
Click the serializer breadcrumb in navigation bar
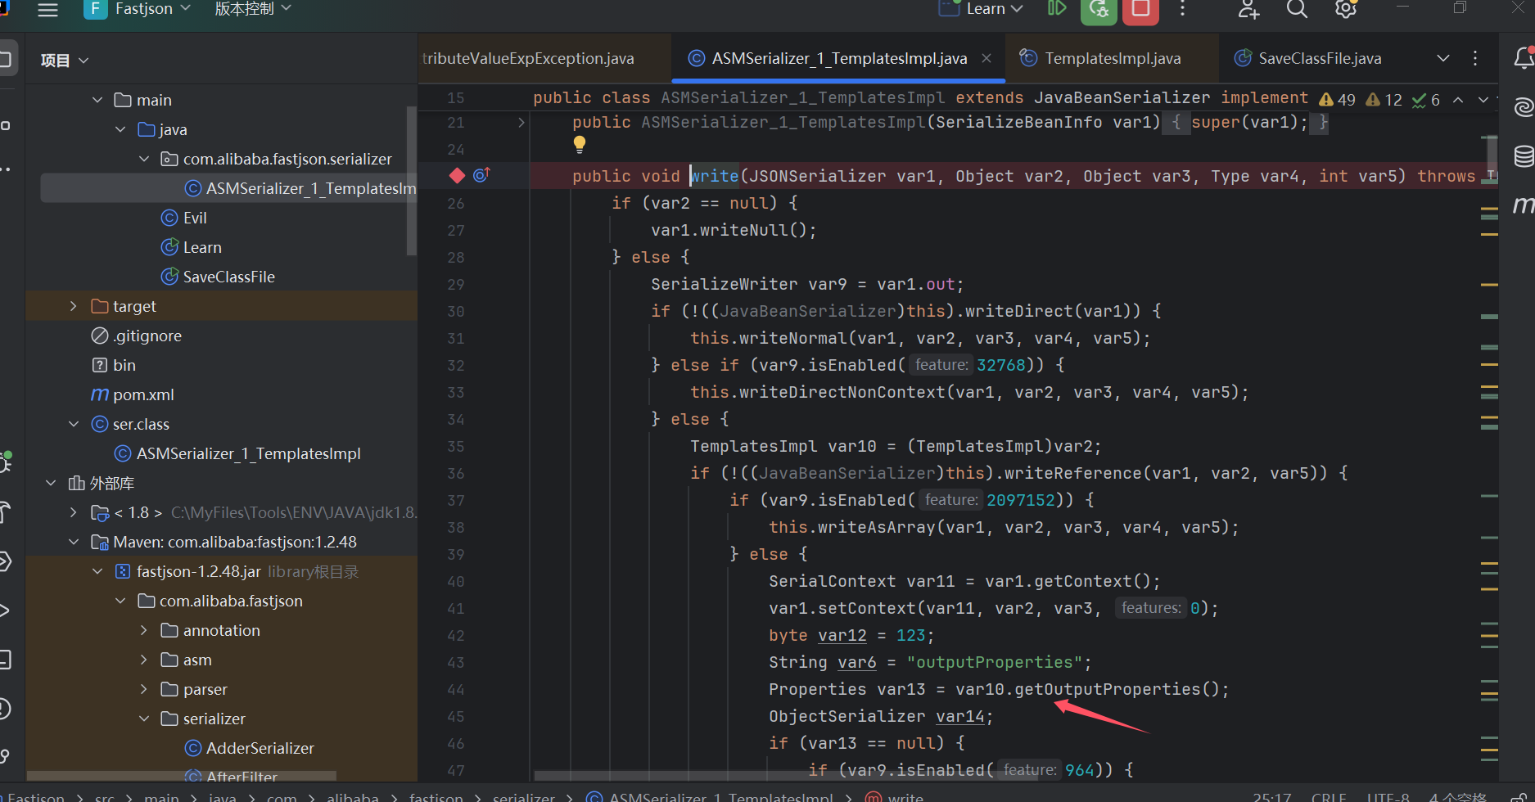[524, 796]
